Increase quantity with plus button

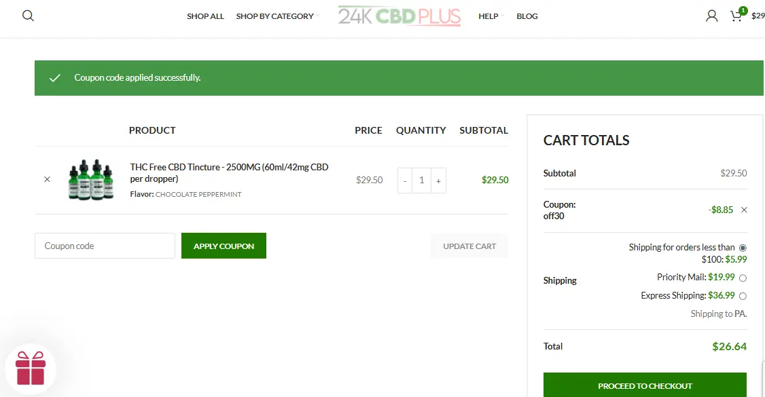tap(438, 181)
